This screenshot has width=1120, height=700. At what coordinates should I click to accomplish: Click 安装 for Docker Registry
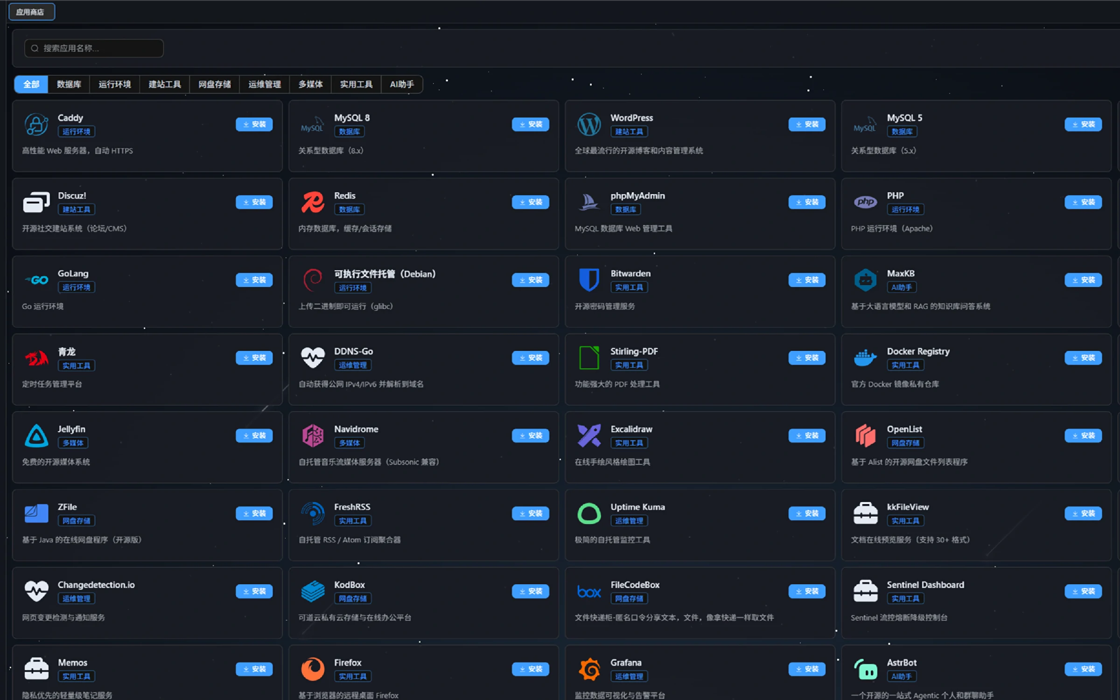(x=1083, y=358)
